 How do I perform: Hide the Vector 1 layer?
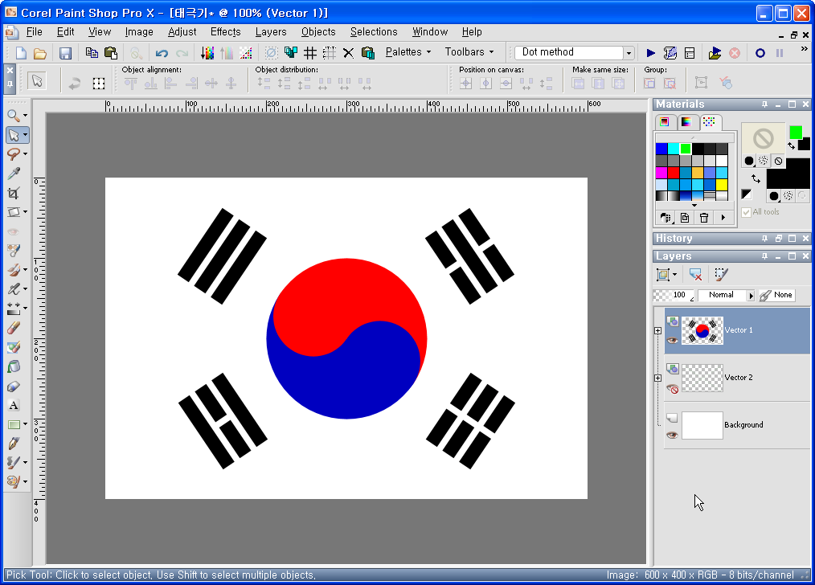click(x=673, y=339)
